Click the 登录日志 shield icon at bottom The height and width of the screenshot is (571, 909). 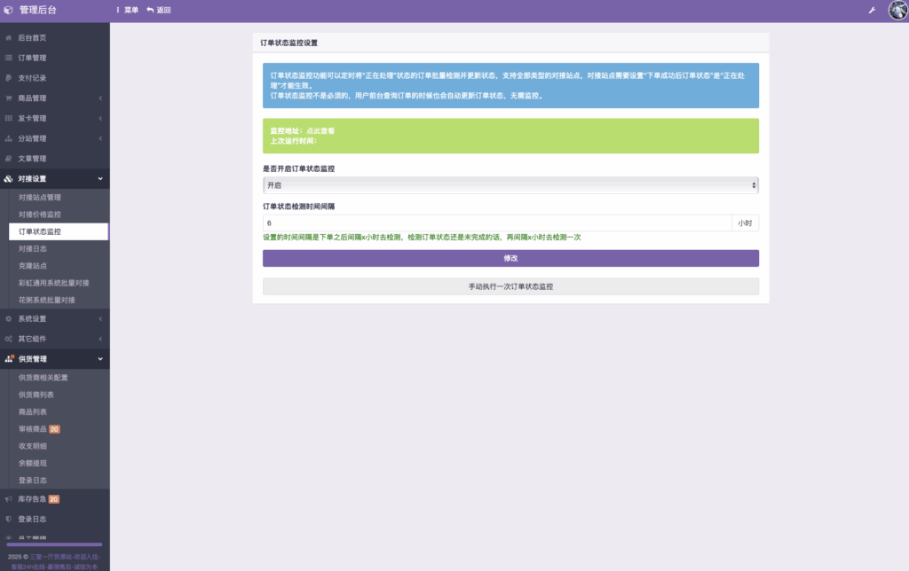click(x=9, y=520)
